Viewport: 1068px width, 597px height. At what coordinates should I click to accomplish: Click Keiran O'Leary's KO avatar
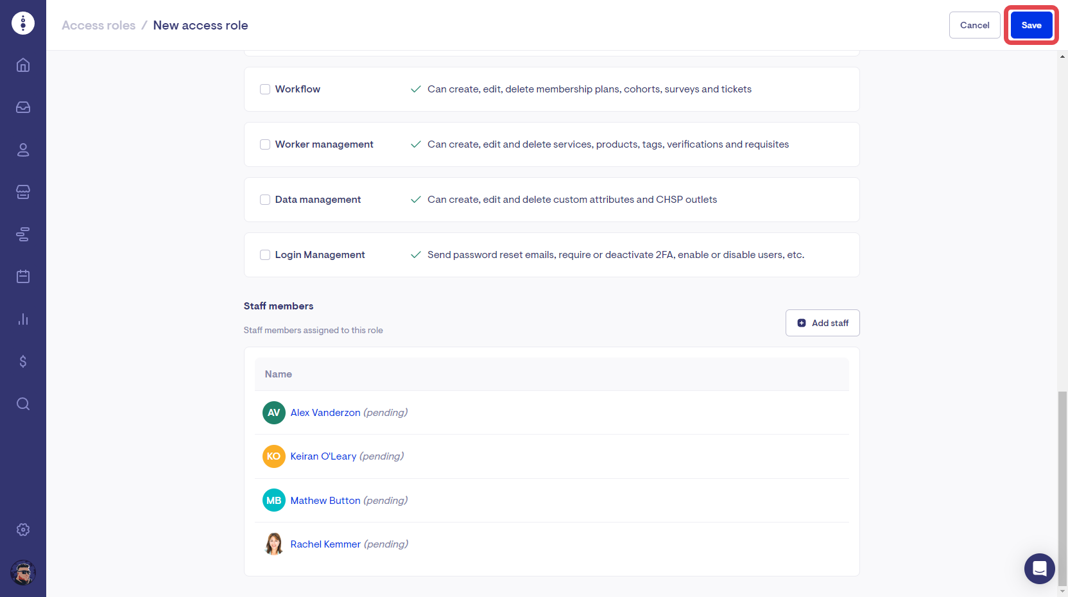point(274,456)
